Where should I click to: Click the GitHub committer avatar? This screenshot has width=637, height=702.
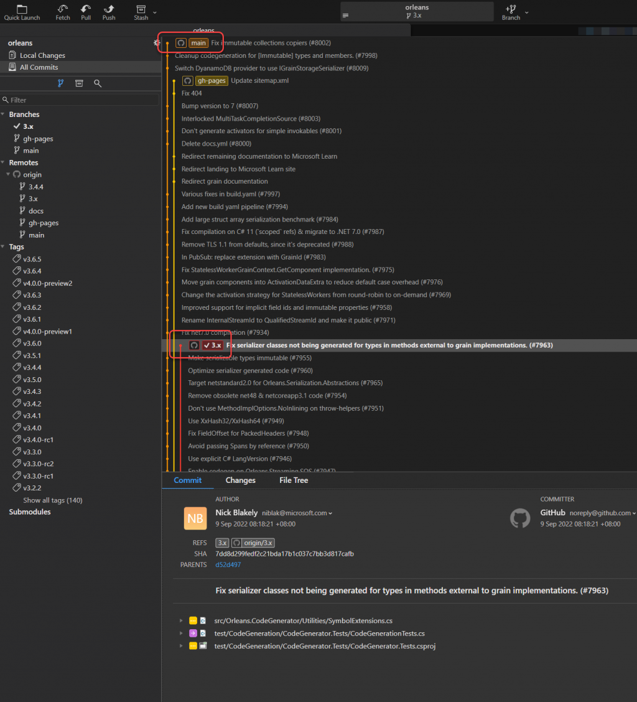(520, 518)
